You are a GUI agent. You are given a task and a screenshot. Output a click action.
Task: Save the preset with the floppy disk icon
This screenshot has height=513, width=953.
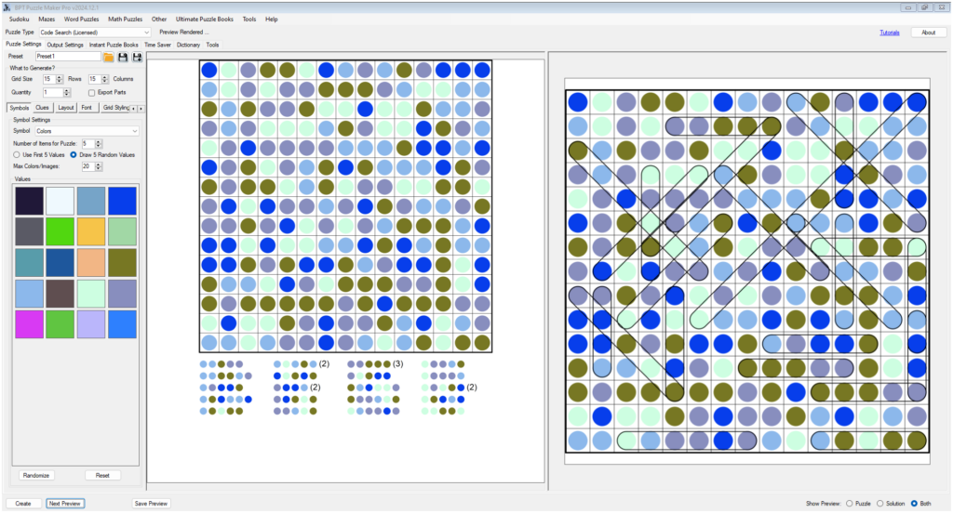pos(123,57)
